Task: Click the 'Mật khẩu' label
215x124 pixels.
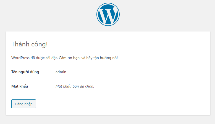Action: (20, 86)
